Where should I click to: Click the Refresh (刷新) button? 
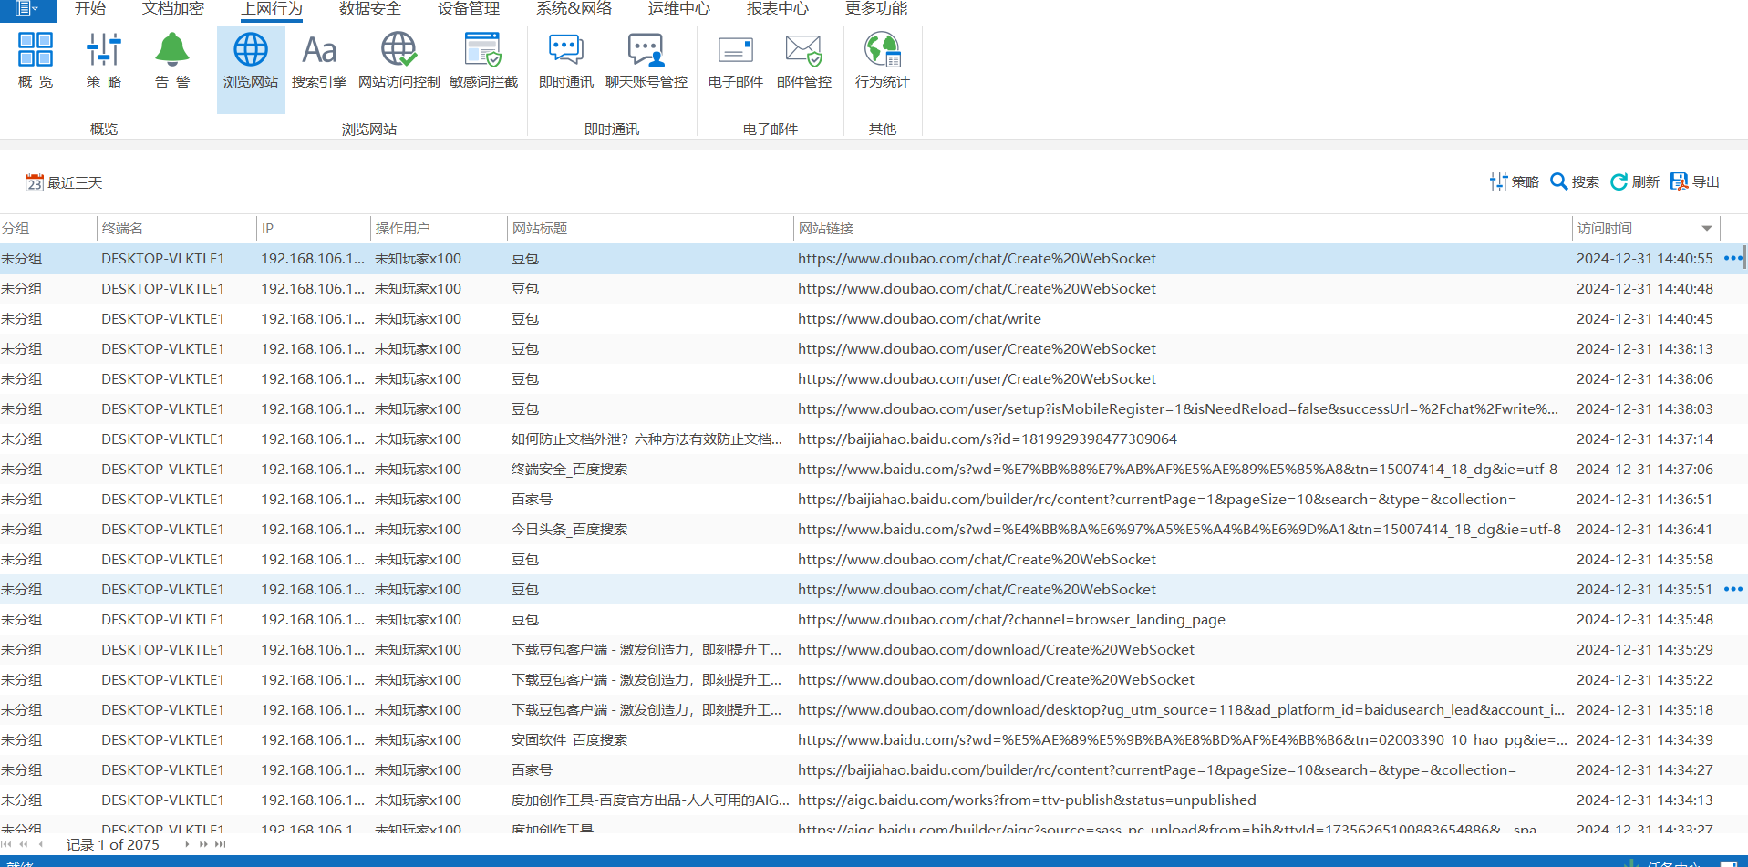click(1635, 182)
